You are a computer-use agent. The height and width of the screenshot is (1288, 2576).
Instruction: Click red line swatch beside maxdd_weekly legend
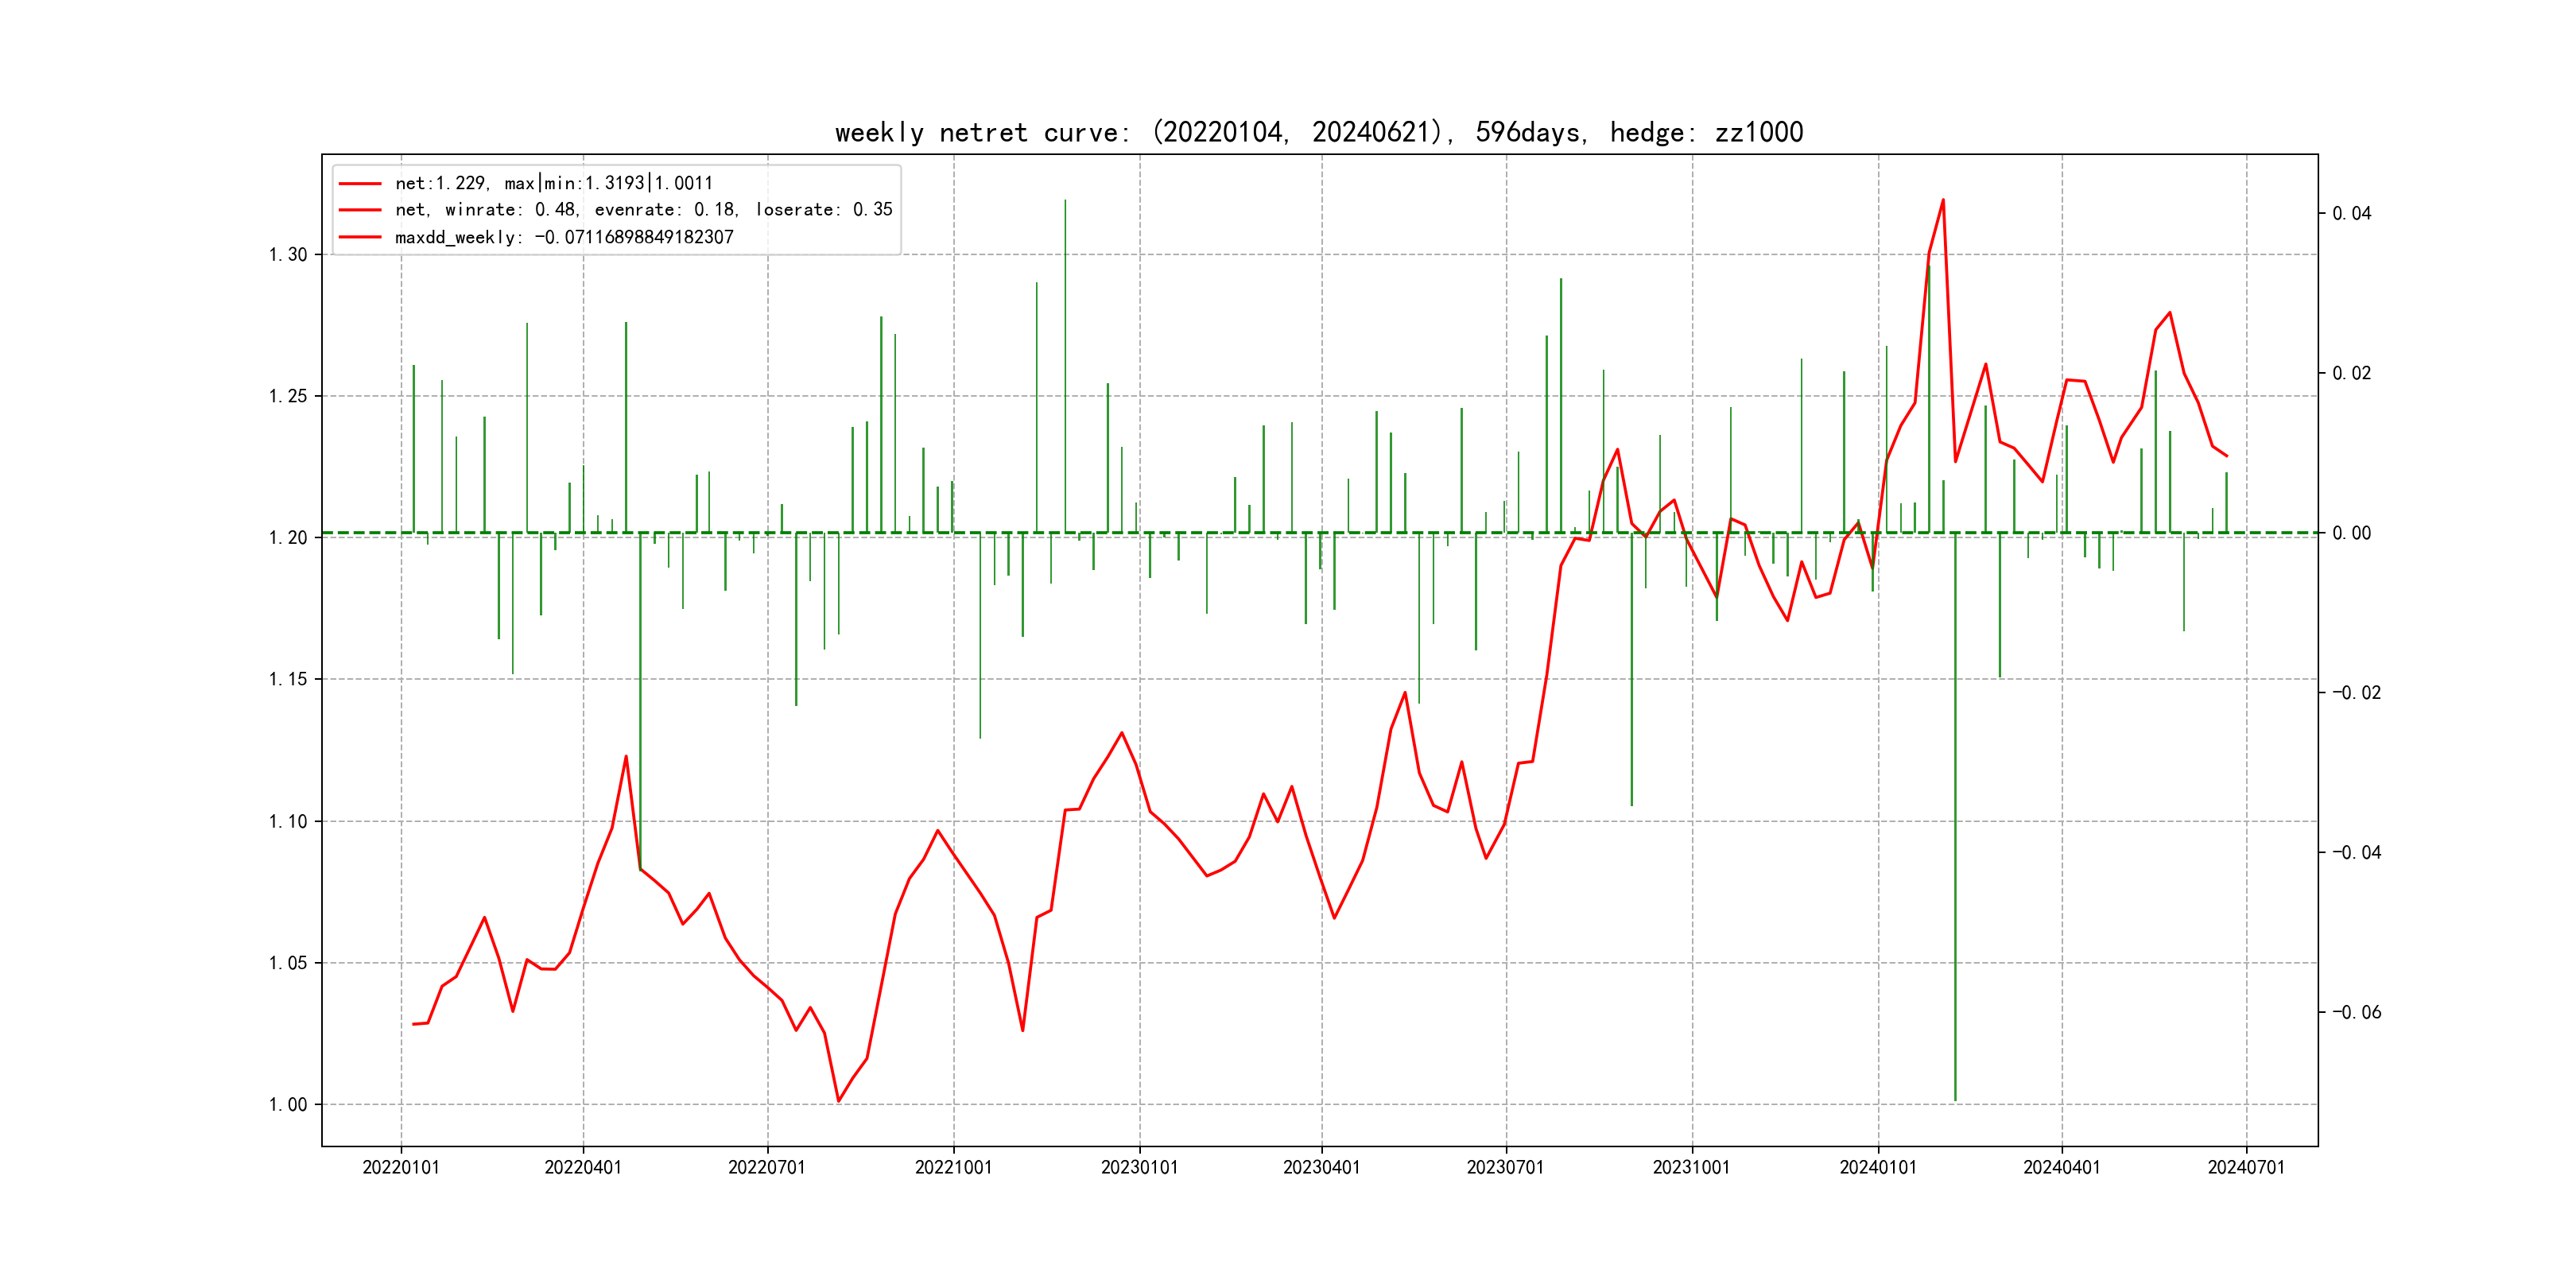tap(360, 238)
